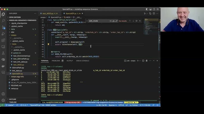Open the R extension view
The height and width of the screenshot is (114, 204).
pyautogui.click(x=3, y=59)
